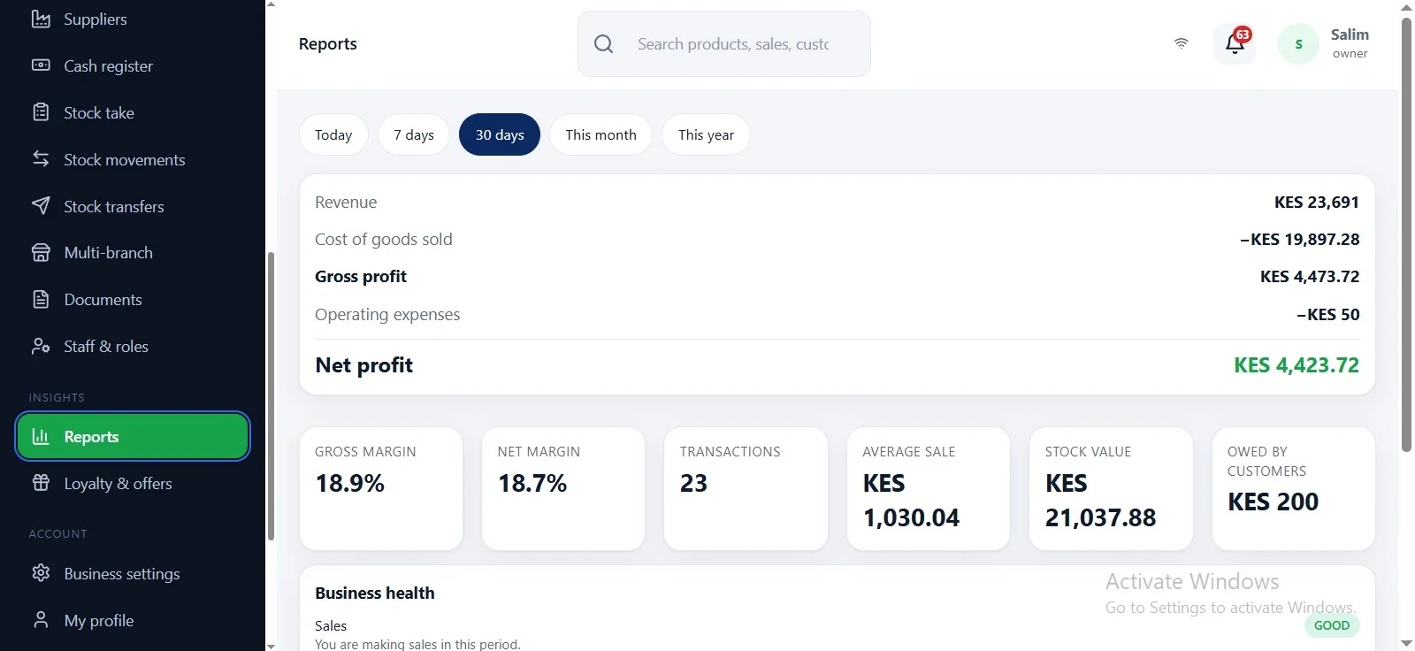Viewport: 1415px width, 651px height.
Task: Click the main page vertical scrollbar
Action: tap(1406, 234)
